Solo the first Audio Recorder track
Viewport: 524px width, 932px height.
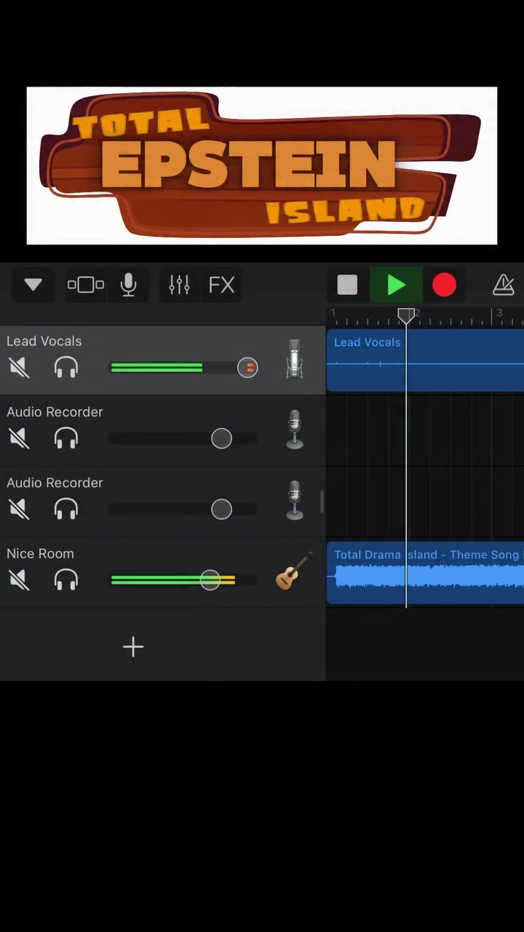tap(66, 438)
